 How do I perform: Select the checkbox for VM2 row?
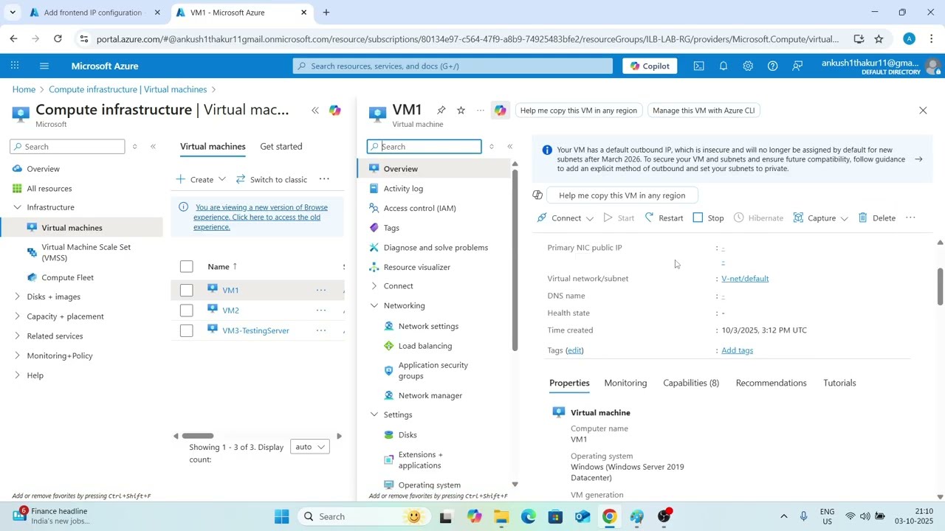coord(186,310)
